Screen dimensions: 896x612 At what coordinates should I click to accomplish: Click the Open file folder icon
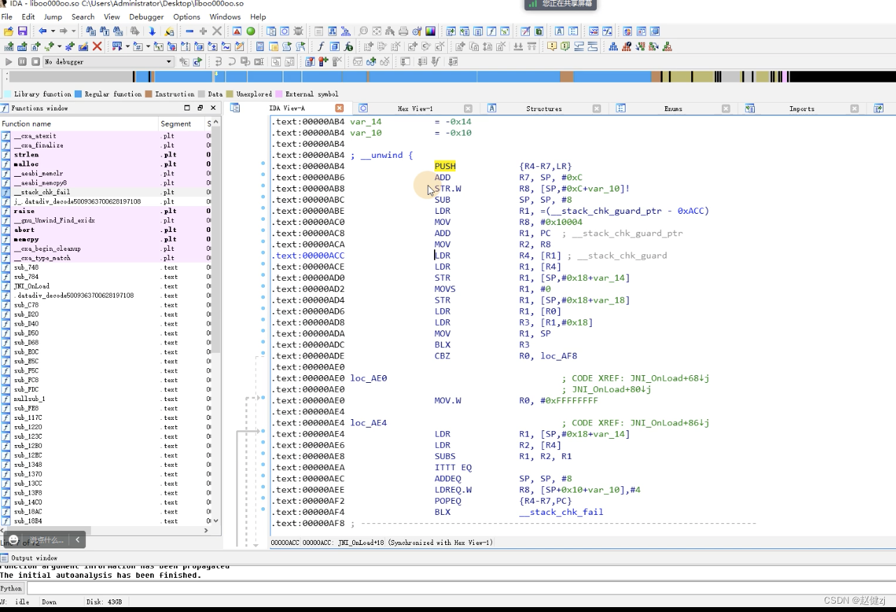(x=8, y=31)
